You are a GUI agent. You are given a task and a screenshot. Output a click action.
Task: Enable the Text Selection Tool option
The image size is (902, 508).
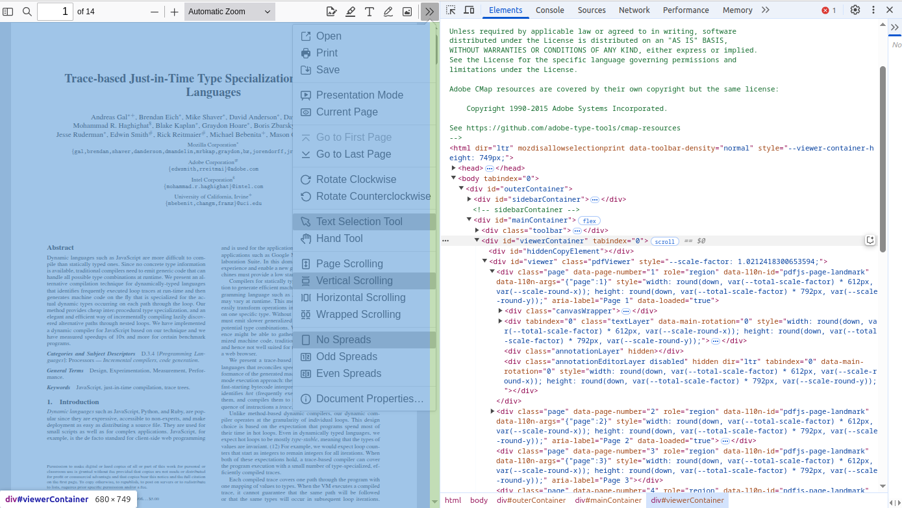(x=364, y=221)
